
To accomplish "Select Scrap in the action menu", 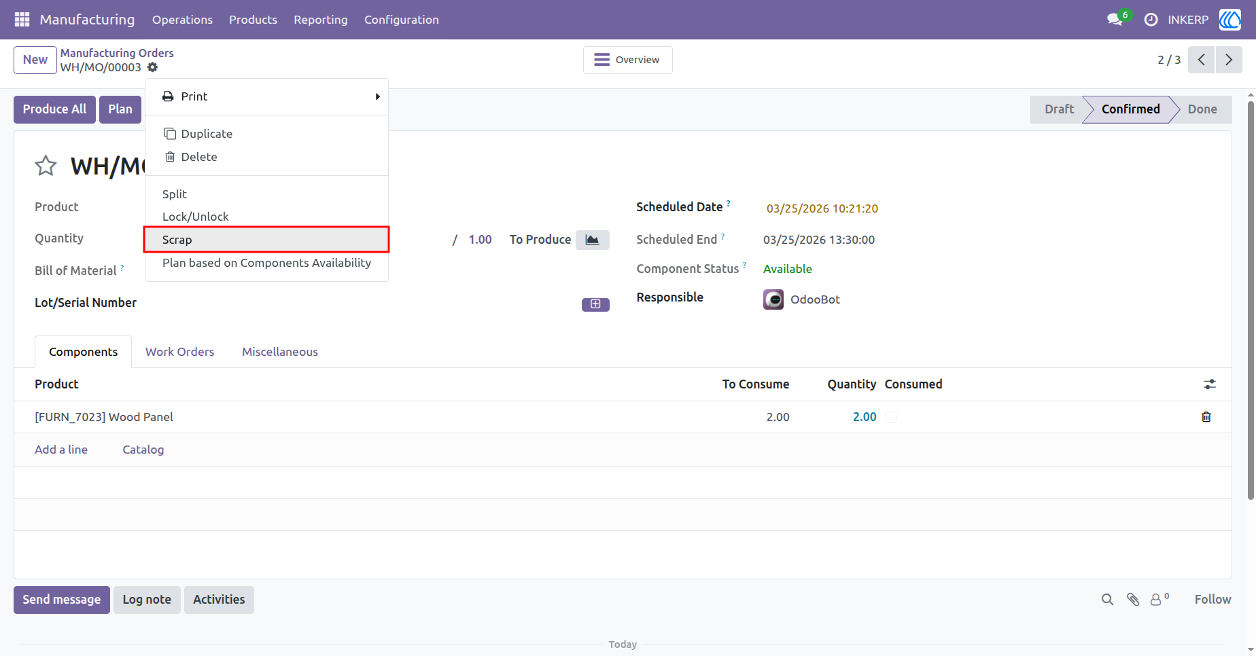I will pyautogui.click(x=266, y=240).
